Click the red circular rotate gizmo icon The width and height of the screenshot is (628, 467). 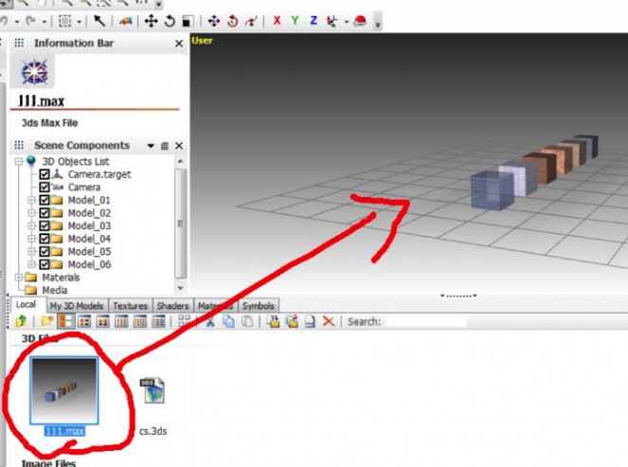click(233, 21)
